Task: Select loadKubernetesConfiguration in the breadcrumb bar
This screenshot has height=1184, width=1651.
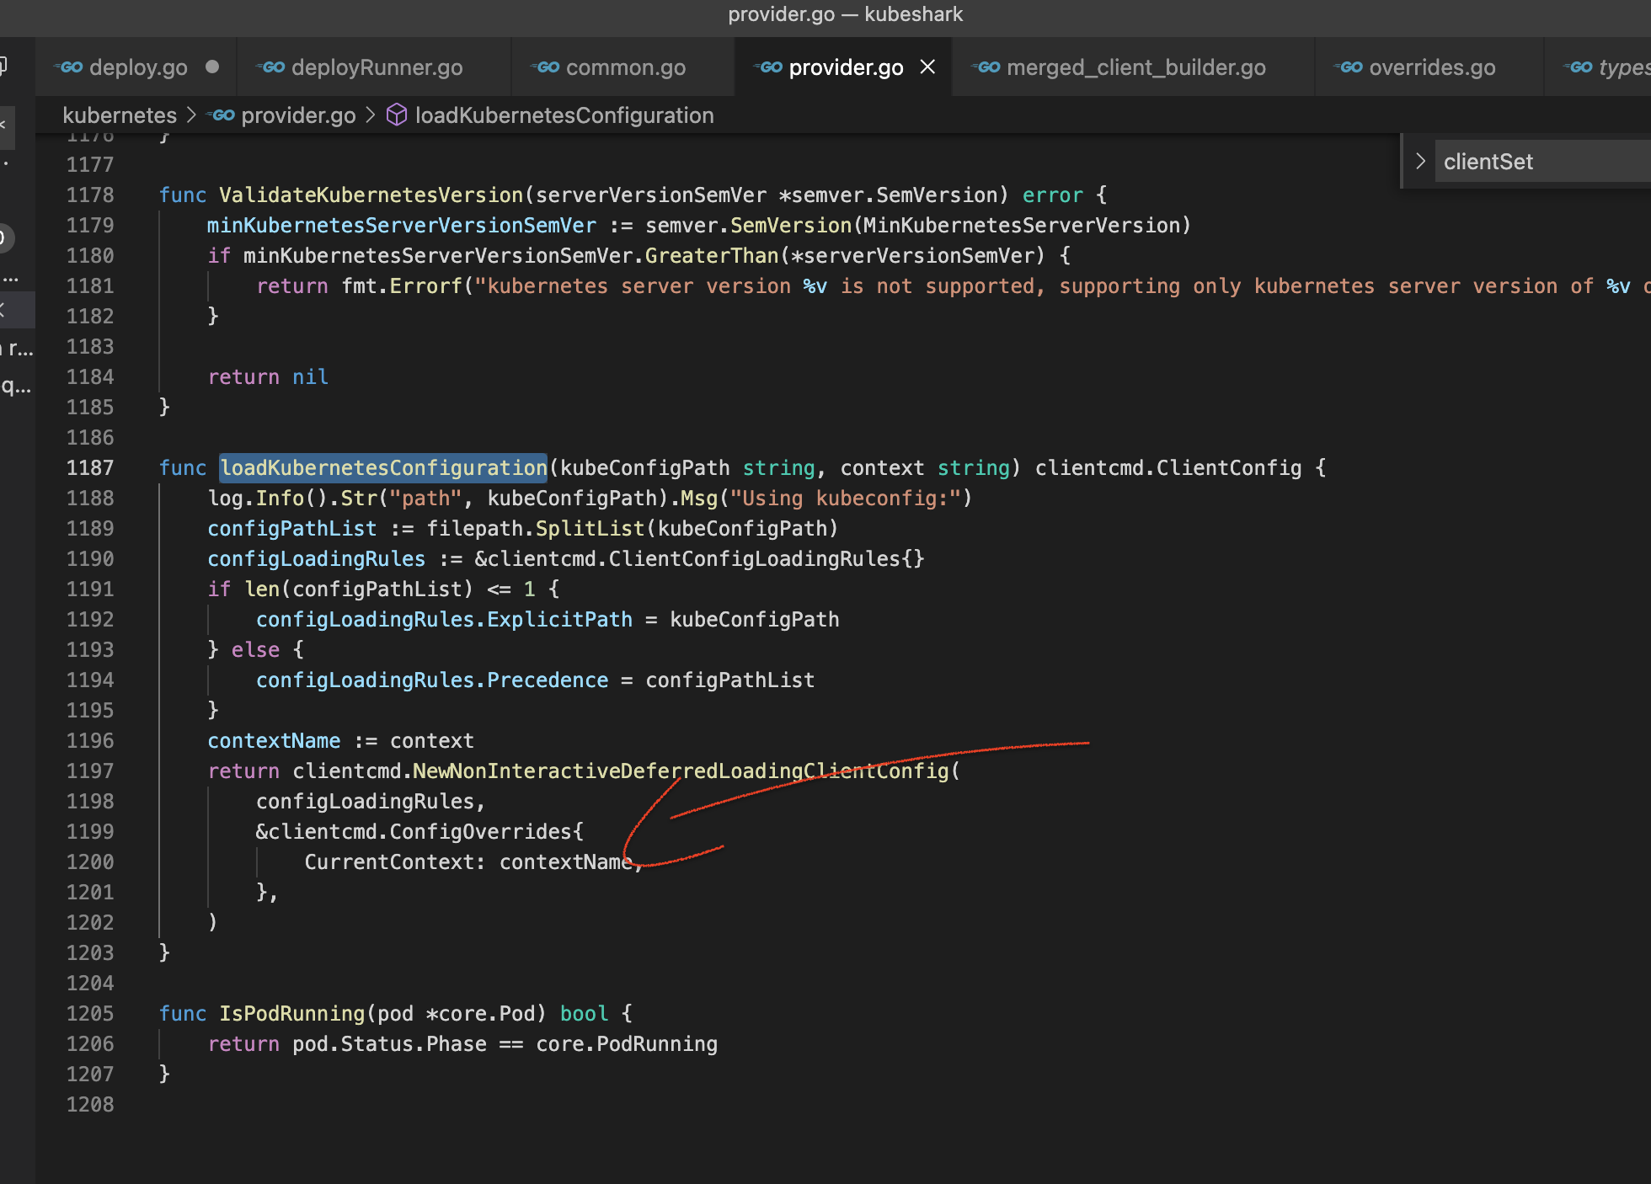Action: point(563,115)
